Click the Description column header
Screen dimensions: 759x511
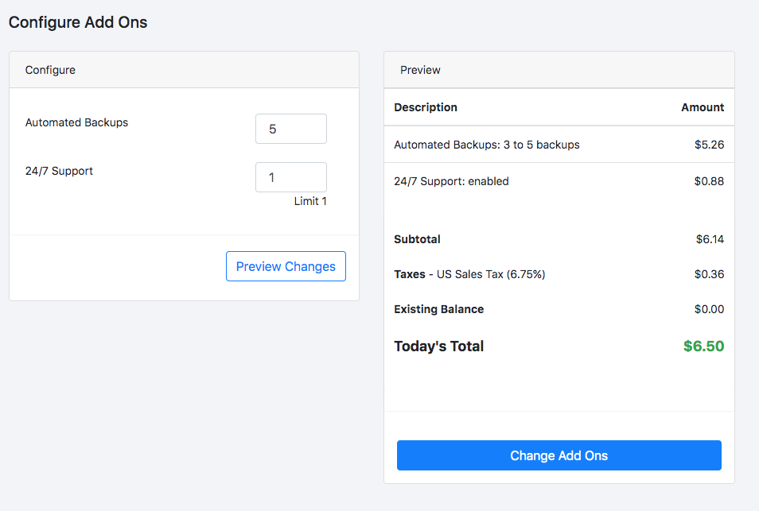click(x=426, y=107)
